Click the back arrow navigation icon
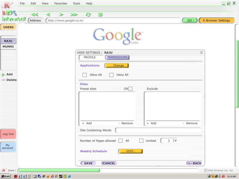The height and width of the screenshot is (179, 239). 48,15
